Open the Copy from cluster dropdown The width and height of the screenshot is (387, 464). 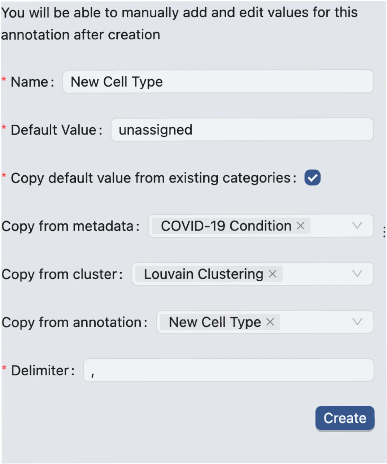[x=357, y=273]
